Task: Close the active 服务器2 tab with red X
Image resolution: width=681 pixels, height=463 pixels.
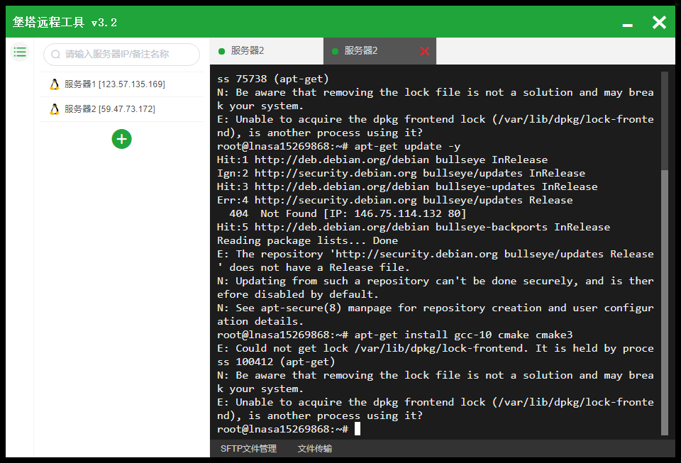Action: point(425,51)
